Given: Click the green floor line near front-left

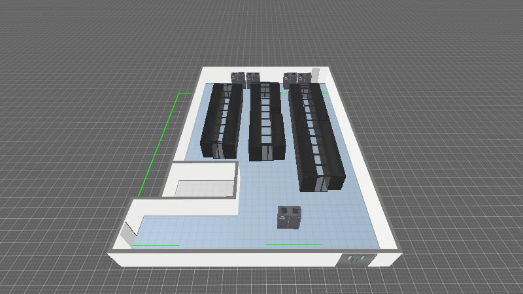Looking at the screenshot, I should [156, 246].
